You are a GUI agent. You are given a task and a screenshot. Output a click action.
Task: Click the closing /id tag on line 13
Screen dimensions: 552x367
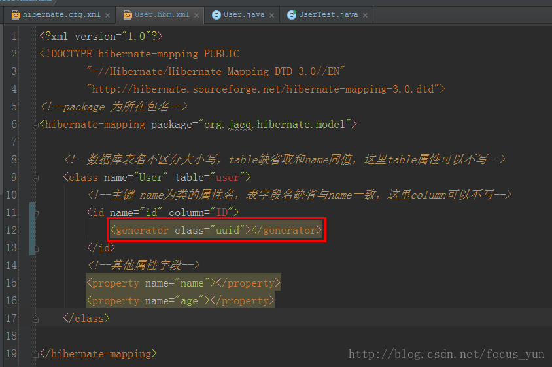pyautogui.click(x=101, y=247)
